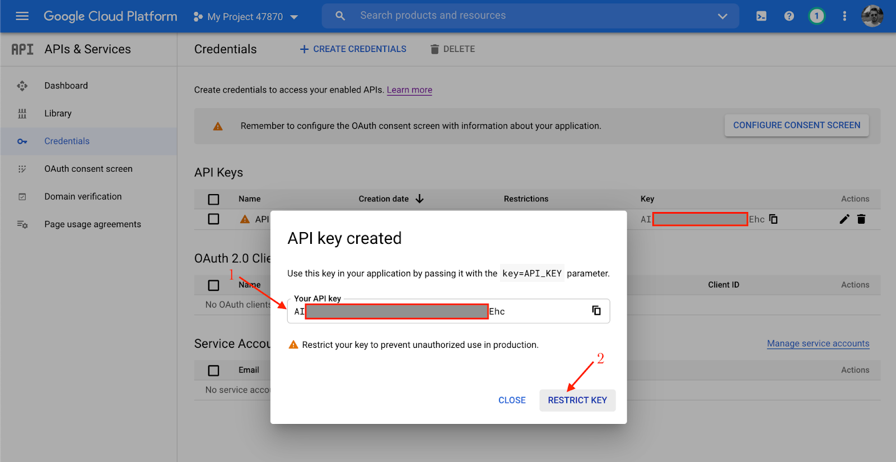Click the OAuth consent screen icon
Screen dimensions: 896x462
(22, 169)
